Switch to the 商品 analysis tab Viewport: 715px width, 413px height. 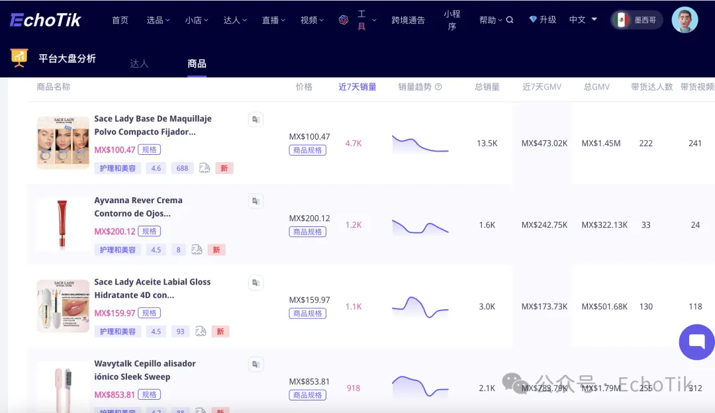pos(197,64)
